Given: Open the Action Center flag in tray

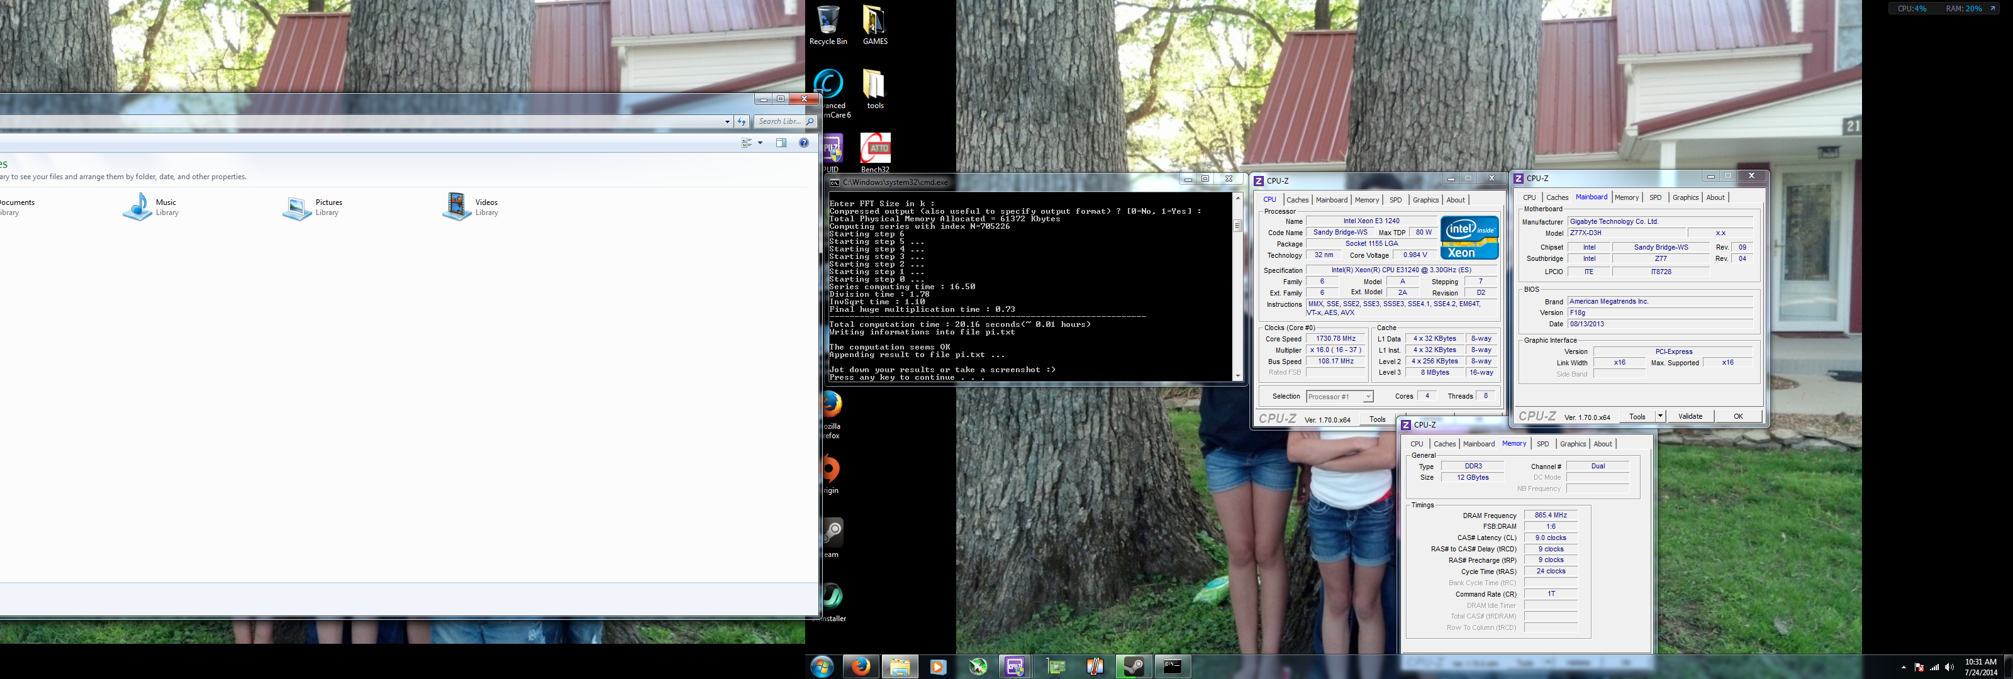Looking at the screenshot, I should [x=1919, y=667].
